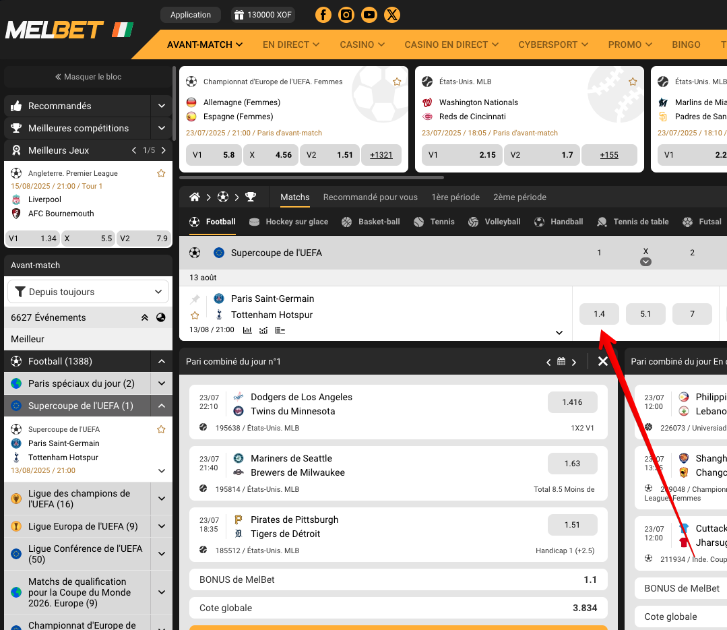The image size is (727, 630).
Task: Select the Handball sport tab
Action: pyautogui.click(x=559, y=222)
